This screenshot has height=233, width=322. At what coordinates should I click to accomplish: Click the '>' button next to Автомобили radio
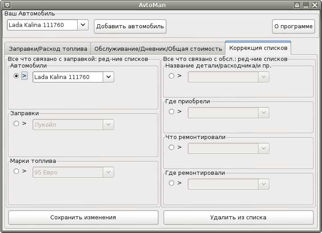pos(24,76)
